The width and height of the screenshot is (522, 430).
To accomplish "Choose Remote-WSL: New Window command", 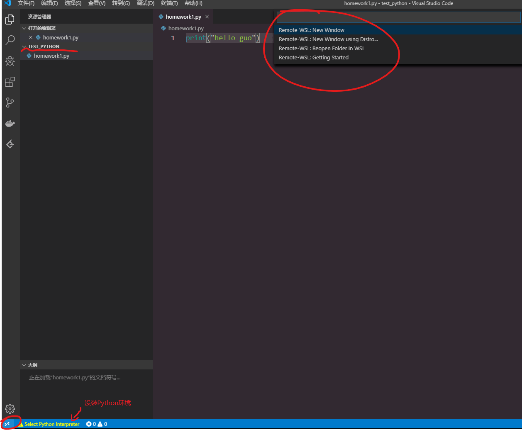I will tap(398, 30).
